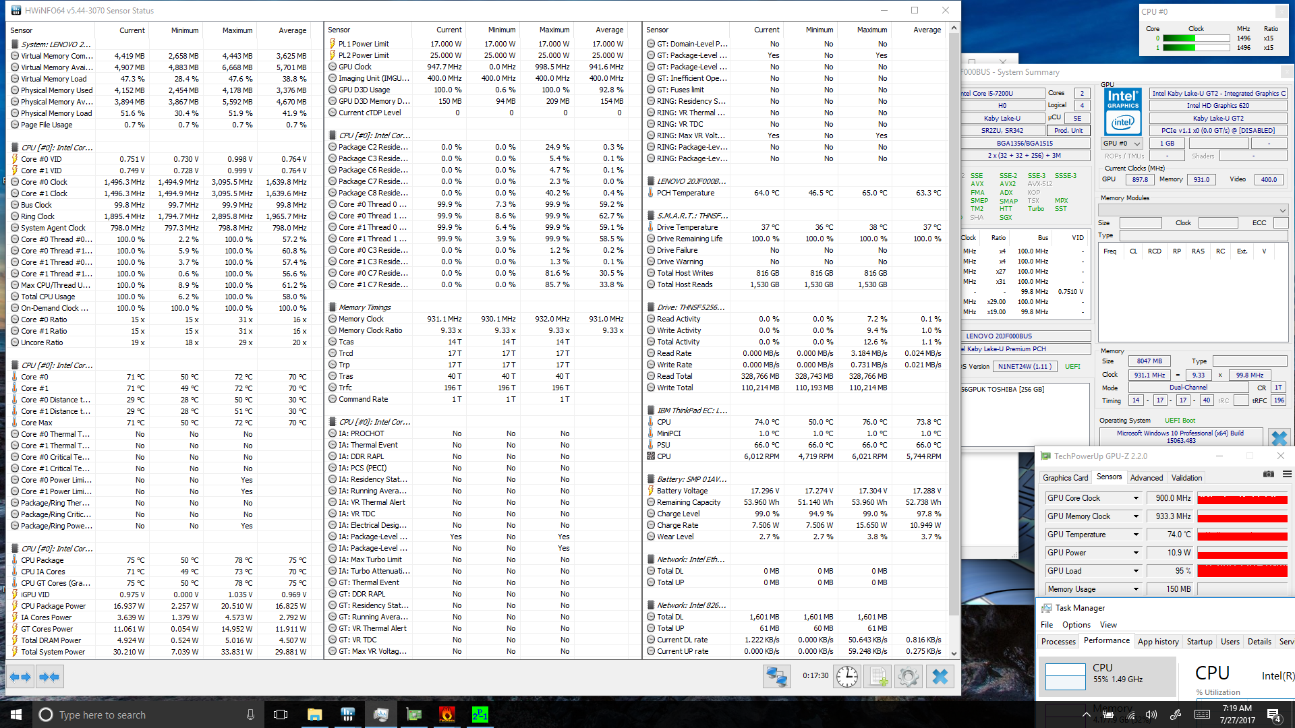Viewport: 1295px width, 728px height.
Task: Click the Task View taskbar icon
Action: pyautogui.click(x=281, y=715)
